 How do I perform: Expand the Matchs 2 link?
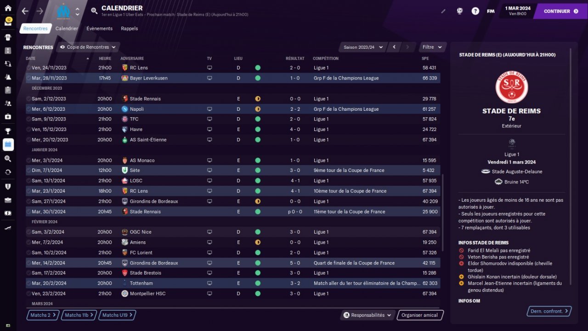tap(43, 315)
